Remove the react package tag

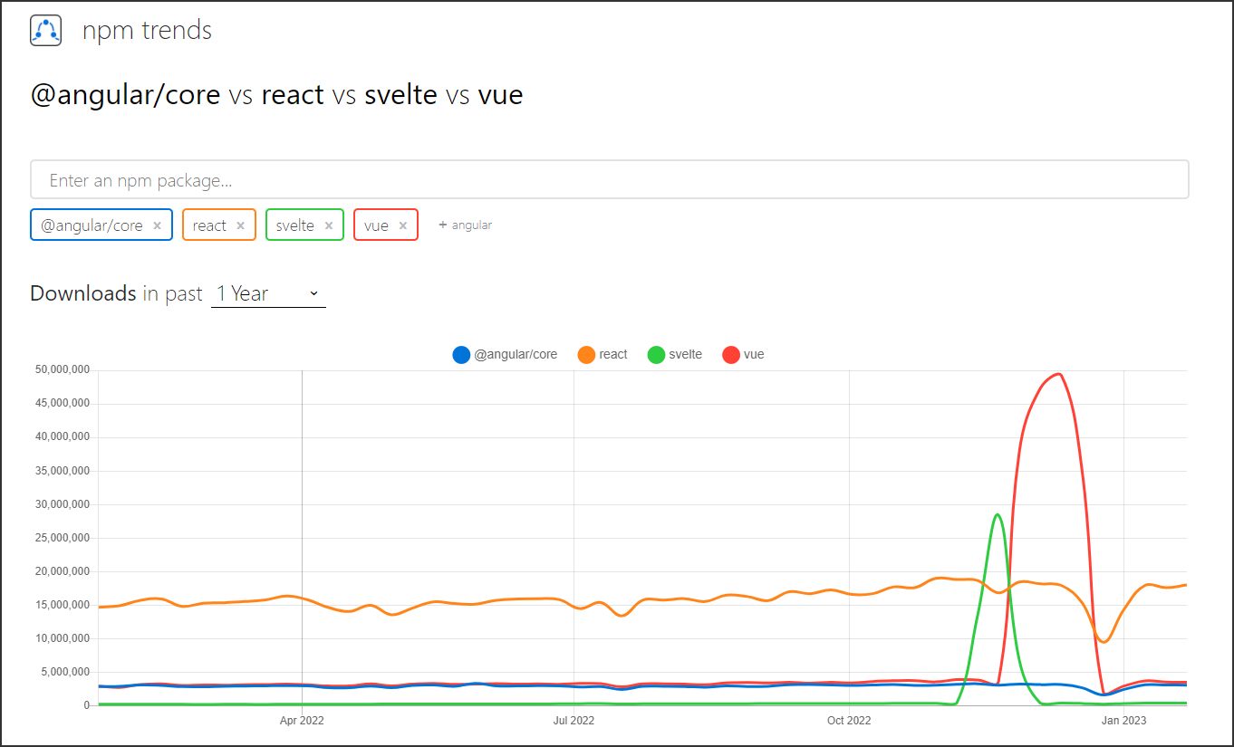pos(240,225)
